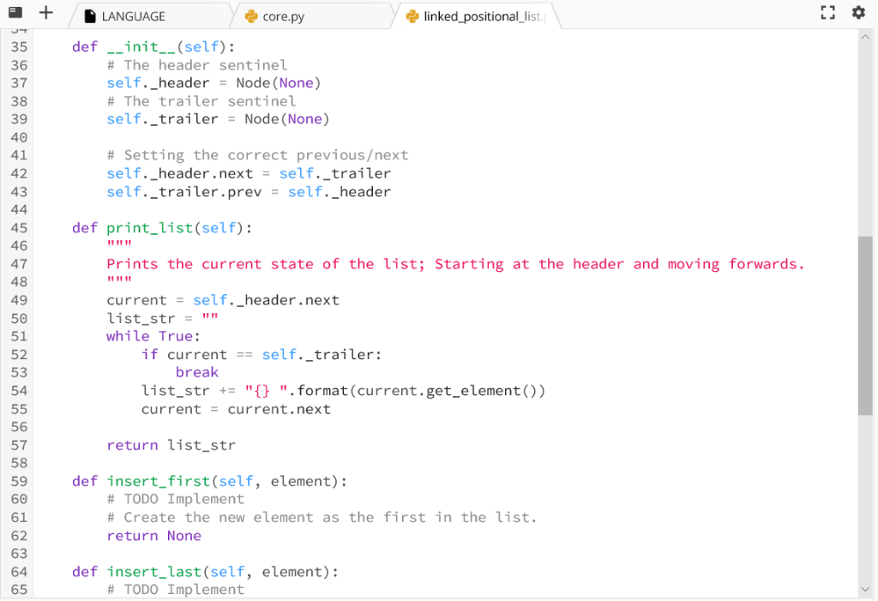Click '# Setting the correct previous/next' comment

click(x=257, y=155)
